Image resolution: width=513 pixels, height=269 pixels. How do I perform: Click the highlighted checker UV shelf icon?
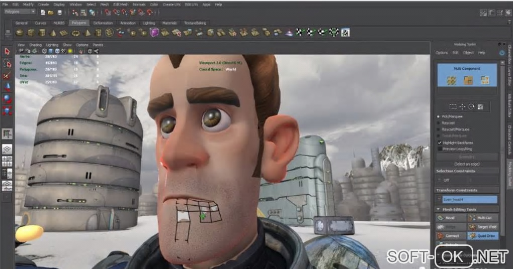(x=345, y=32)
